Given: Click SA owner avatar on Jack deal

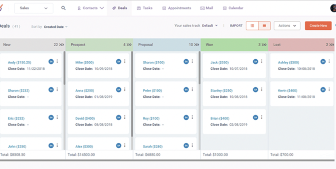Looking at the screenshot, I should pos(255,61).
